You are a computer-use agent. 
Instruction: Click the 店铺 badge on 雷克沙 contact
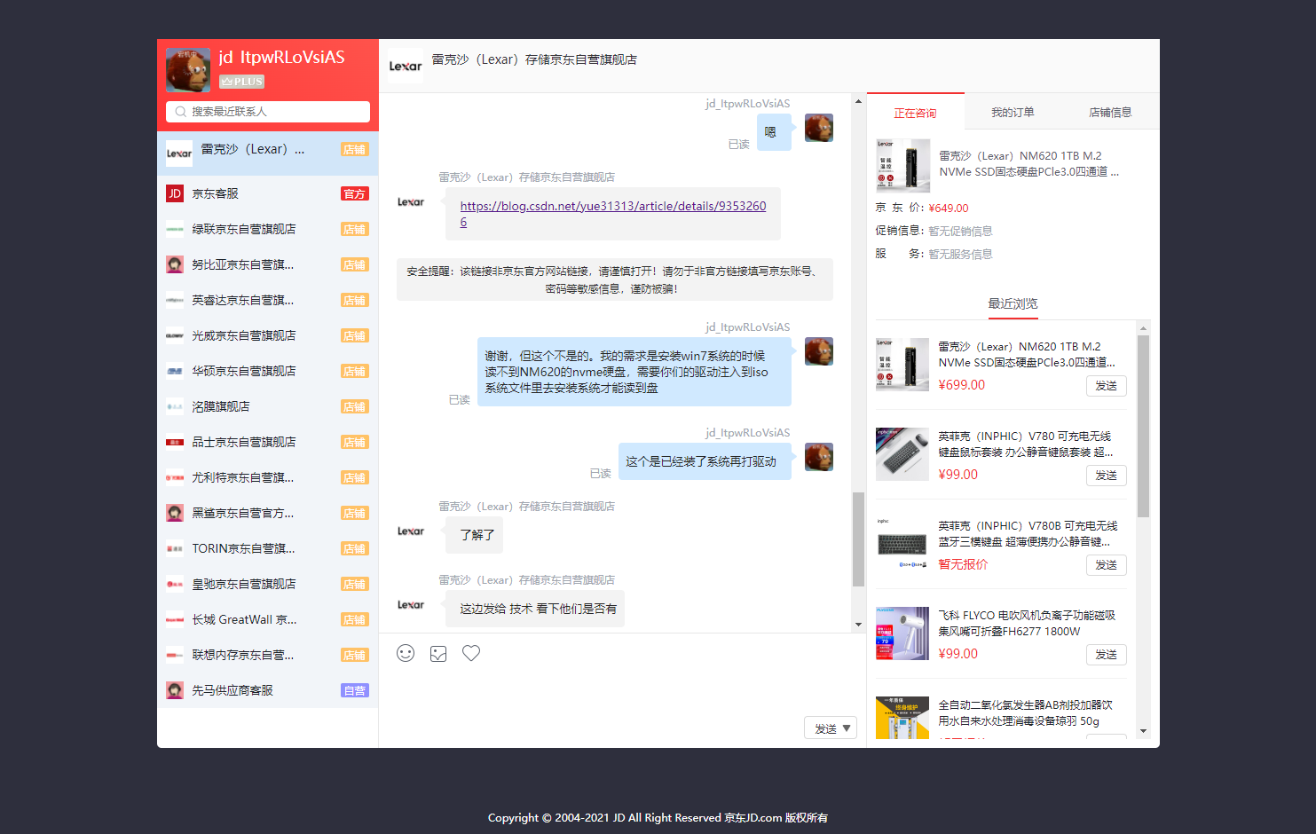[x=355, y=149]
